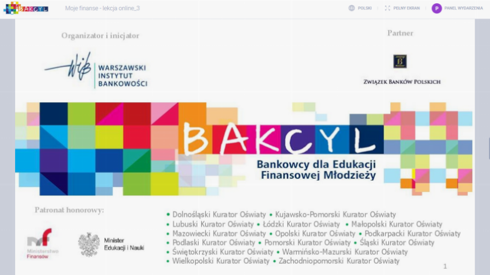Click Mazowiecki Kurator Oświaty entry
The image size is (490, 275).
click(219, 234)
